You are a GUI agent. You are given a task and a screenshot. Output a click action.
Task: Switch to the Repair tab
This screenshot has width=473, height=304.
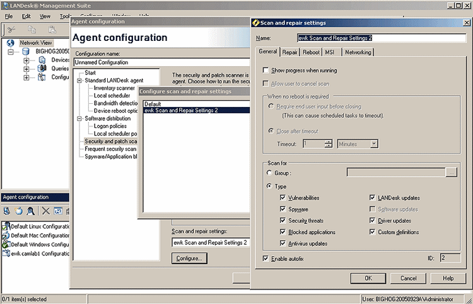pyautogui.click(x=289, y=52)
